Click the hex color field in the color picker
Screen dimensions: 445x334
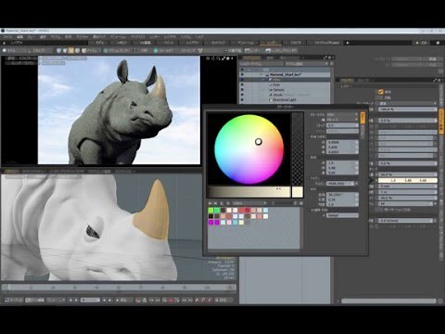pos(342,215)
